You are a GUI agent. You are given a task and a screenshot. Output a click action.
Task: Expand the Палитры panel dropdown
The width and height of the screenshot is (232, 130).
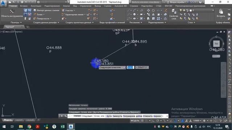(x=16, y=22)
